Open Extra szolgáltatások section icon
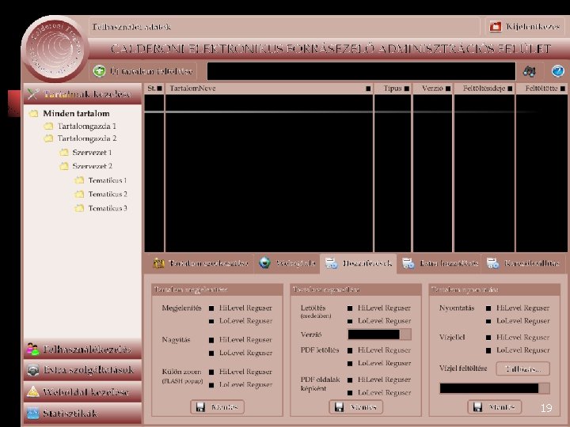Image resolution: width=570 pixels, height=427 pixels. coord(32,370)
